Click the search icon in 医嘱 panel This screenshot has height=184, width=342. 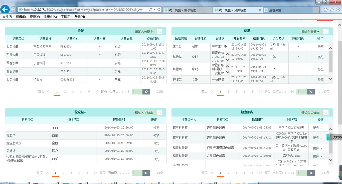point(326,31)
